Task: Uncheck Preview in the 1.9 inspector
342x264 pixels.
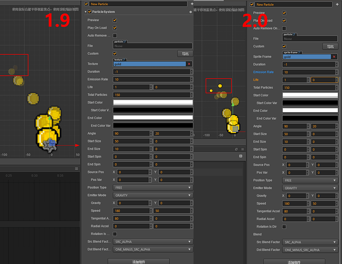Action: [115, 20]
